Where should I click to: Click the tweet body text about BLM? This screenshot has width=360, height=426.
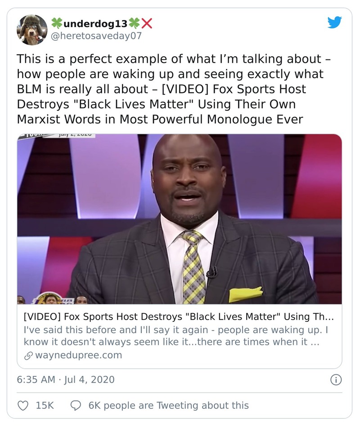tap(171, 89)
